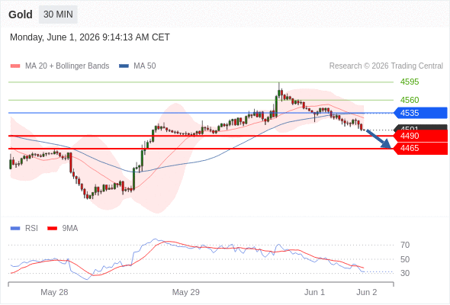Click the black current price tag
Screen dimensions: 450x305
point(420,127)
